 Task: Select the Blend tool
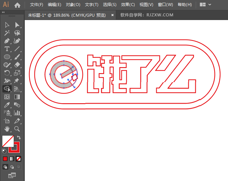coord(17,105)
